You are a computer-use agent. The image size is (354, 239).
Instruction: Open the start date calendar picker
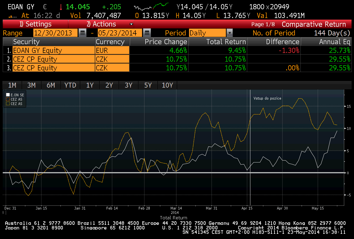(82, 33)
